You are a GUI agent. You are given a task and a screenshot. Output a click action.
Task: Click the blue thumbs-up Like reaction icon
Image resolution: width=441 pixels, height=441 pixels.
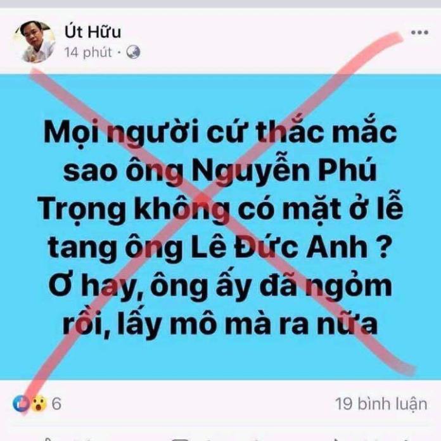[21, 404]
